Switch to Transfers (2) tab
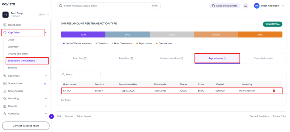The height and width of the screenshot is (132, 290). [x=126, y=58]
